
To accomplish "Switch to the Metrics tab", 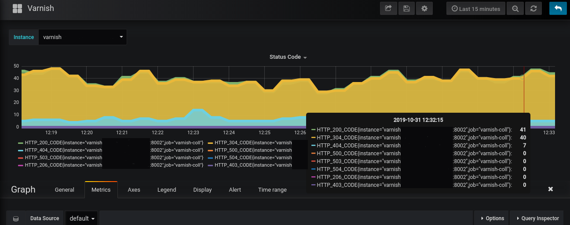I will (x=101, y=190).
